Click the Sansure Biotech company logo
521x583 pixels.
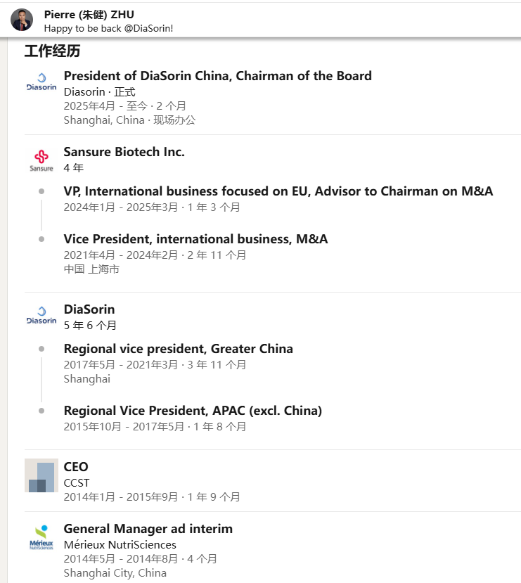coord(41,160)
